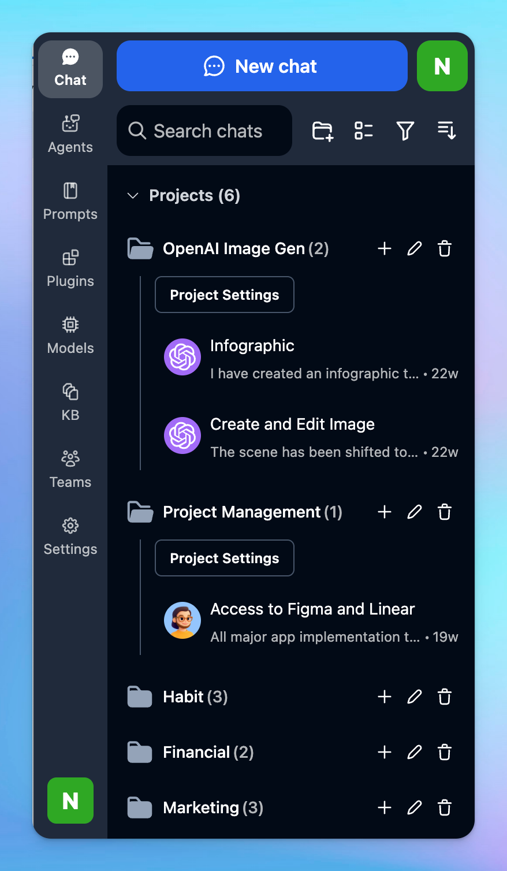The image size is (507, 871).
Task: Delete the OpenAI Image Gen project
Action: click(x=445, y=249)
